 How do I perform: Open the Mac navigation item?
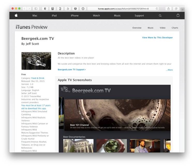(x=35, y=16)
